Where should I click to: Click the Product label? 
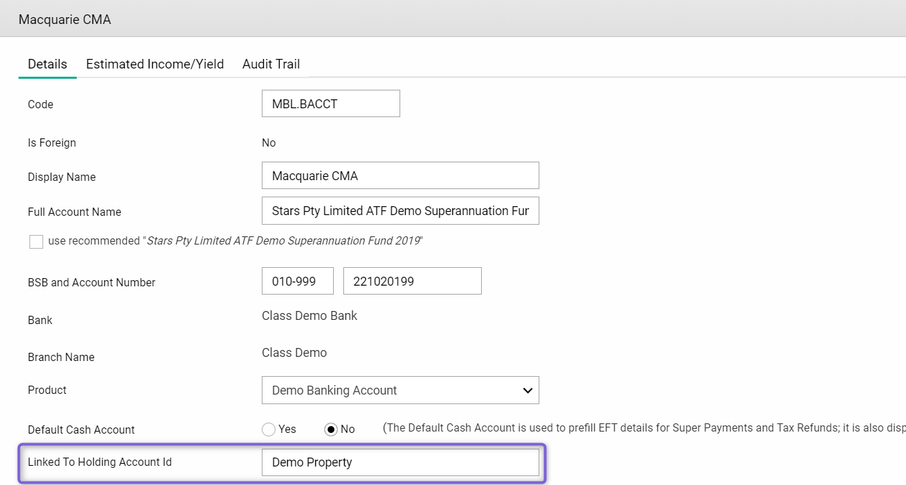click(47, 390)
